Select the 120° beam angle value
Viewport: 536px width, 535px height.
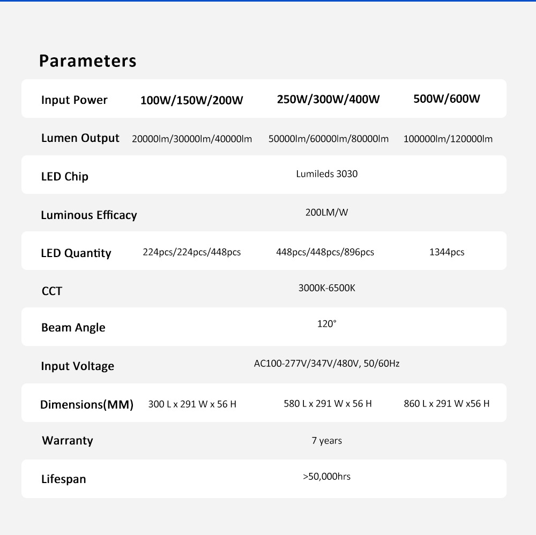pyautogui.click(x=326, y=324)
